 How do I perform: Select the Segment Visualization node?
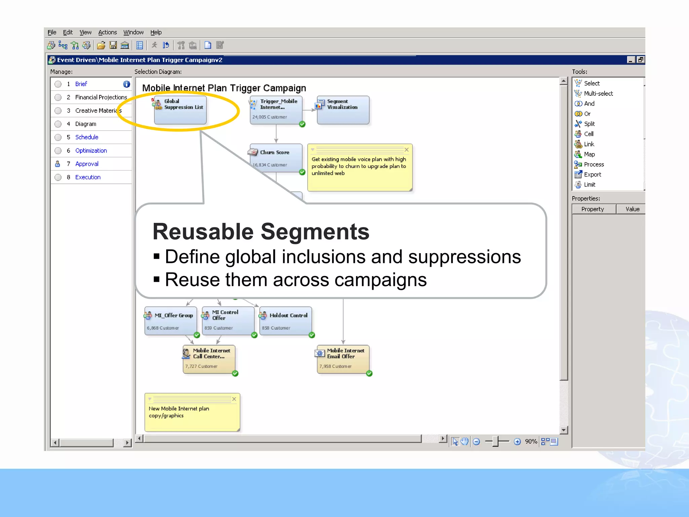(x=343, y=110)
